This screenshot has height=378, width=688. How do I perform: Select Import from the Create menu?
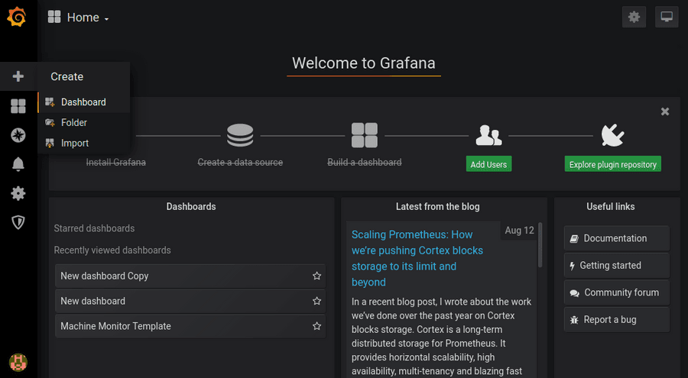[x=83, y=144]
